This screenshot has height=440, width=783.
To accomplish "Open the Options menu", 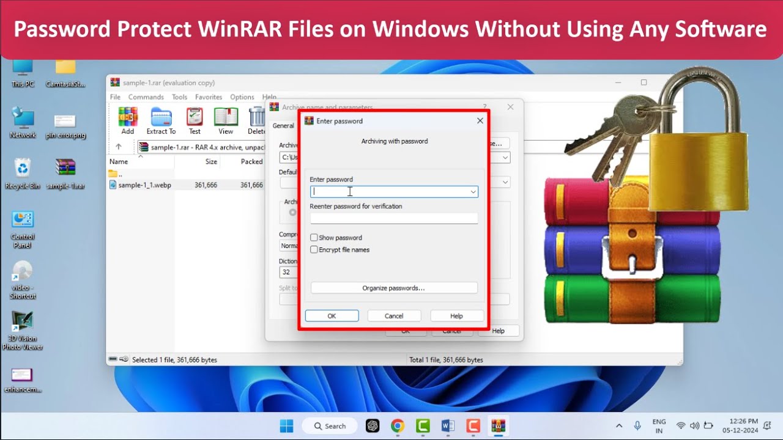I will (242, 97).
